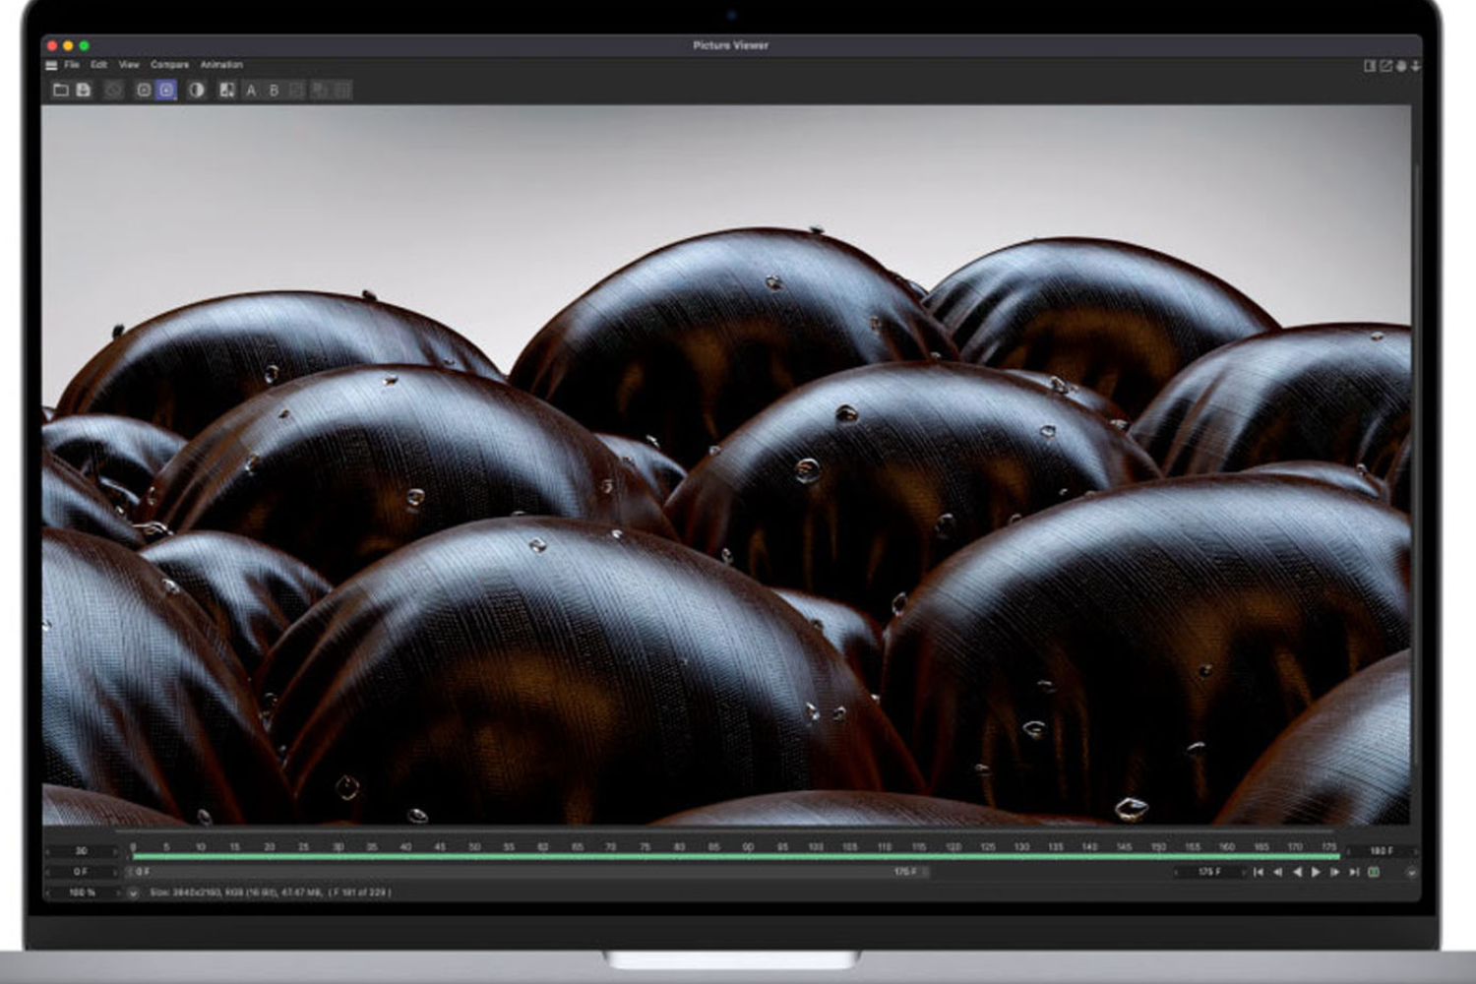Toggle the highlighted blue toolbar mode button
This screenshot has height=984, width=1476.
[x=166, y=91]
